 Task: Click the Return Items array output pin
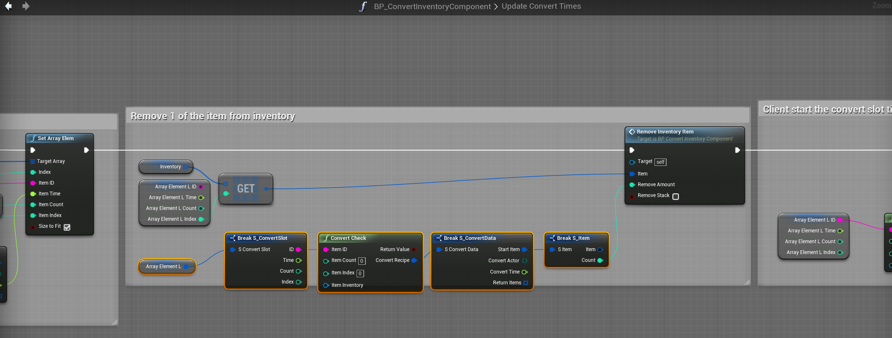click(525, 283)
